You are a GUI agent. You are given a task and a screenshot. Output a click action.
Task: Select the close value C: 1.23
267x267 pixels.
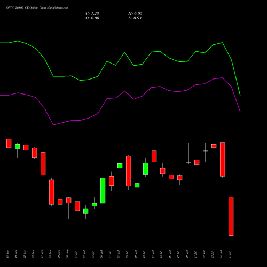click(92, 13)
